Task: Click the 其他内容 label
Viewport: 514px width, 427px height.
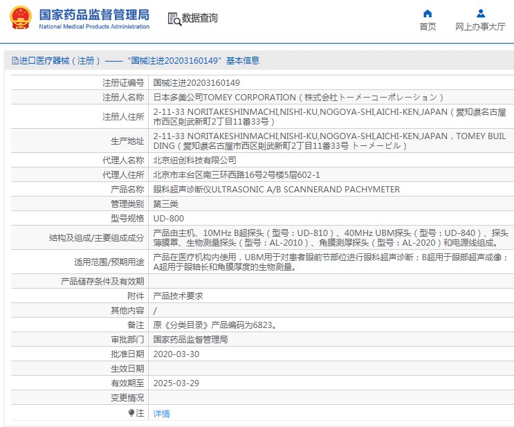Action: (127, 311)
